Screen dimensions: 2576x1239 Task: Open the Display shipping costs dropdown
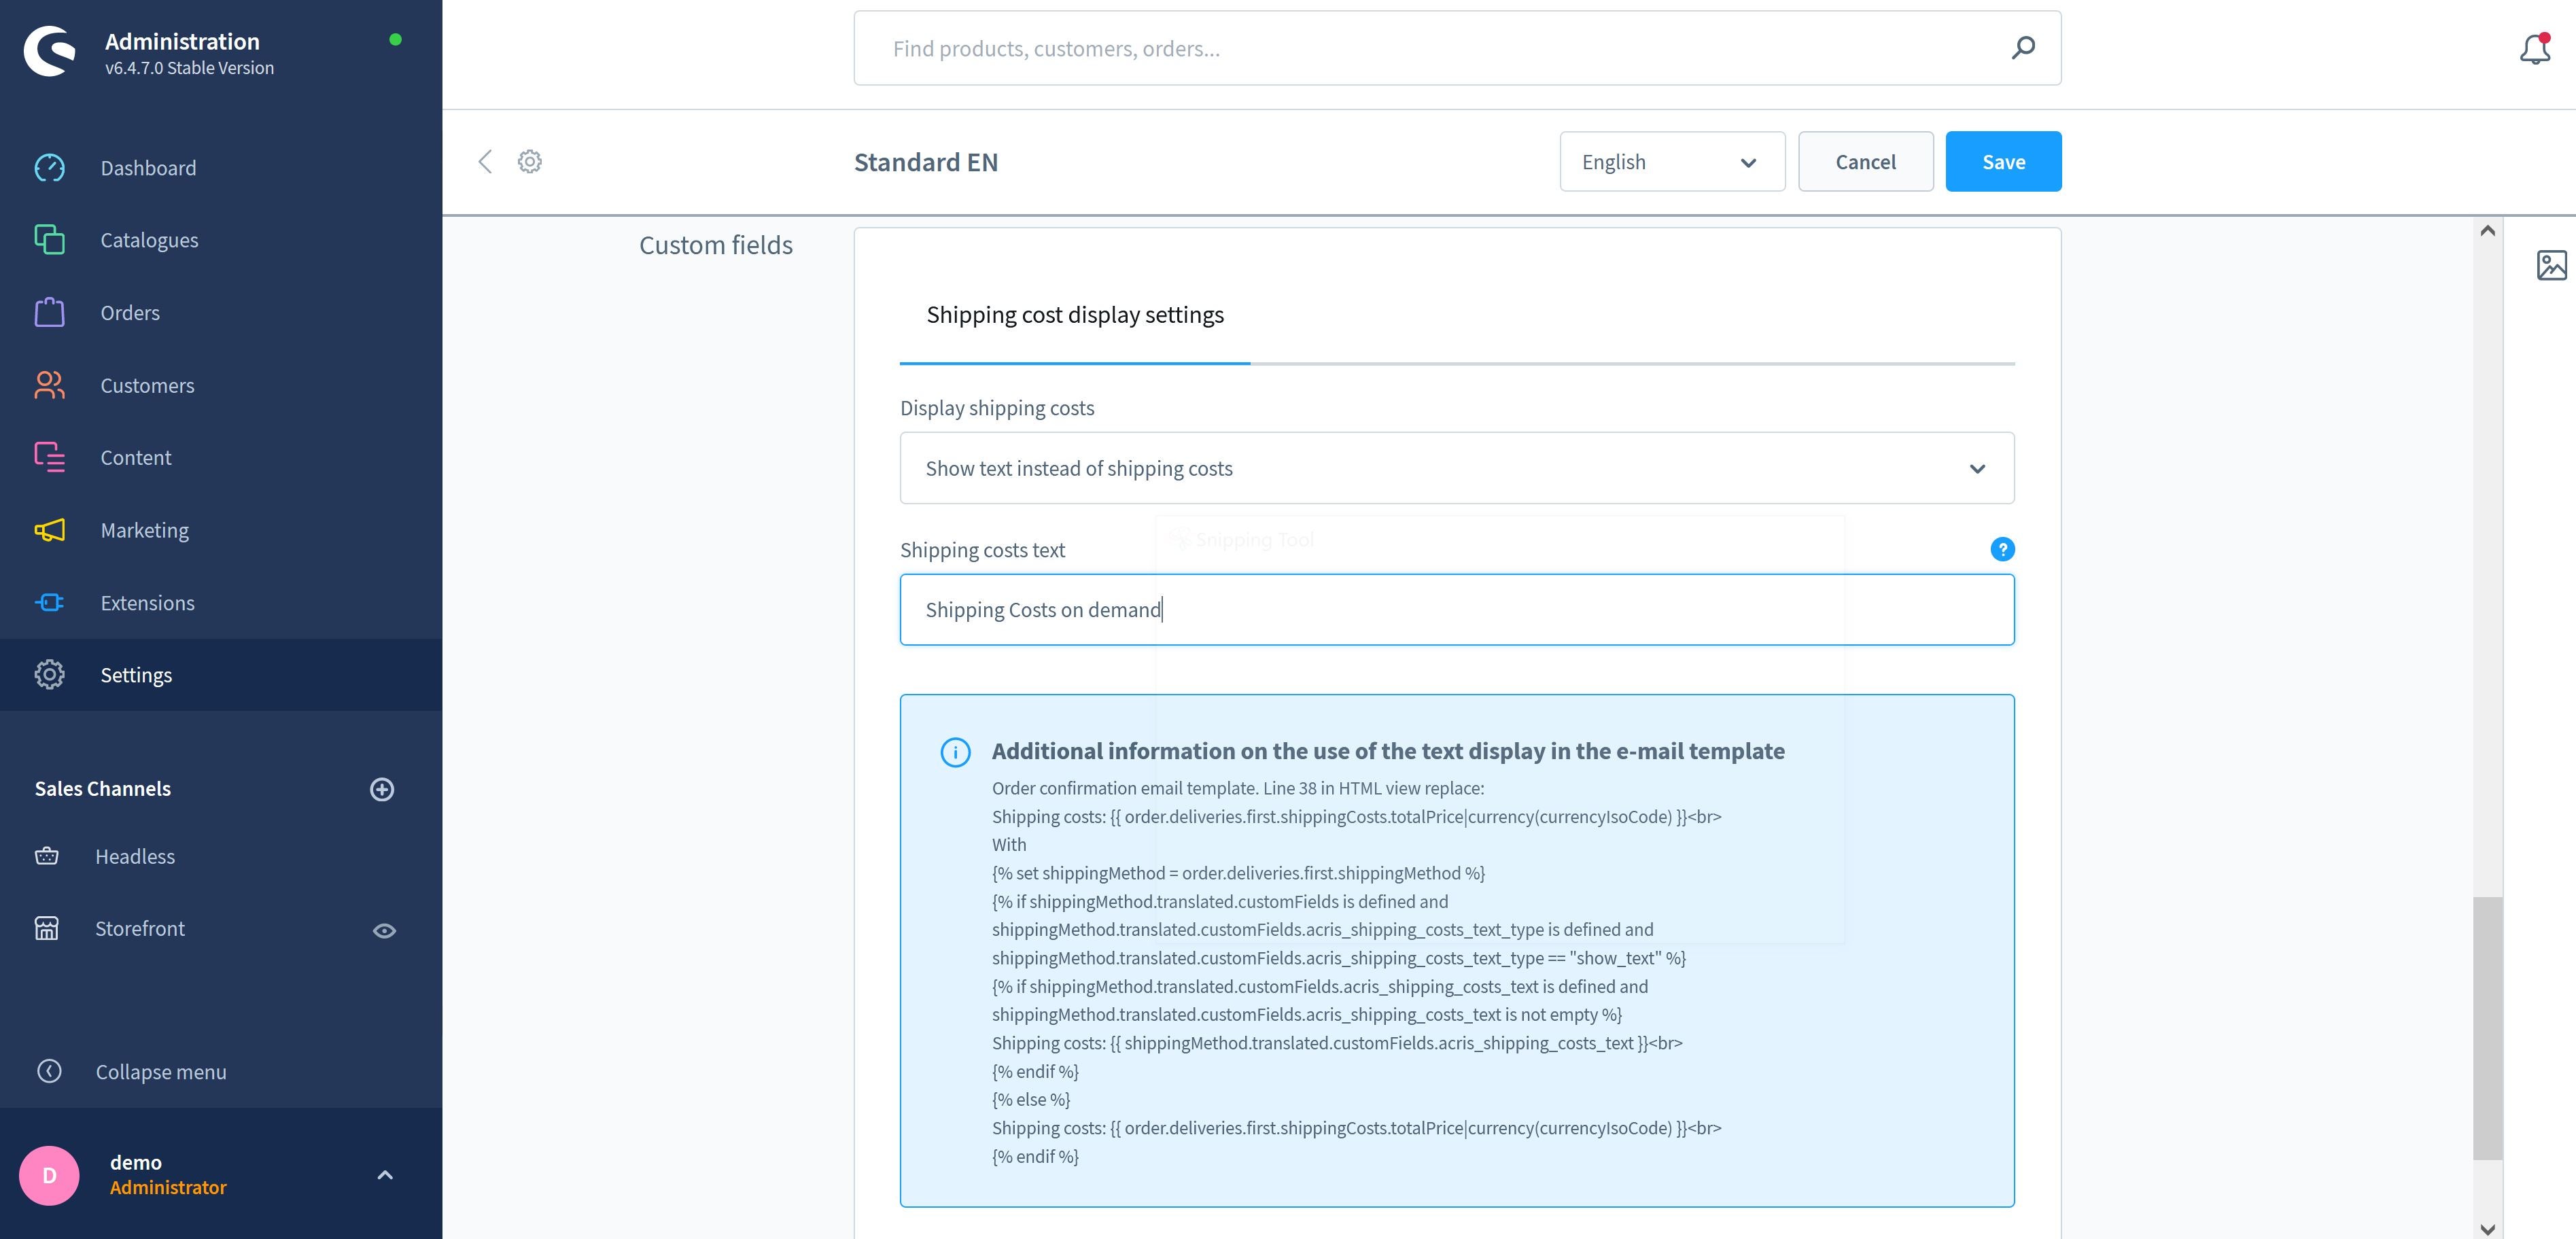[1457, 468]
